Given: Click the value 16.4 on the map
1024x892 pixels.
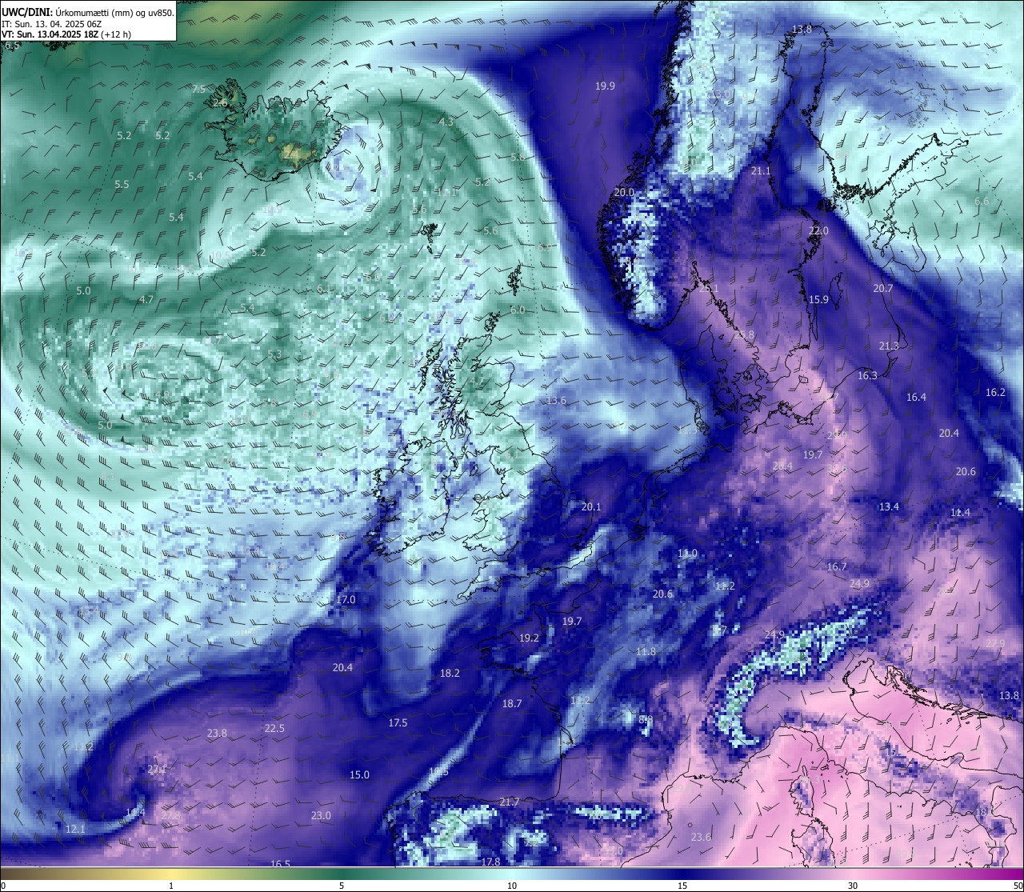Looking at the screenshot, I should 916,398.
